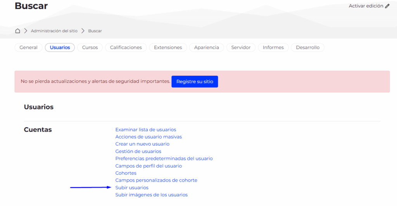397x206 pixels.
Task: Select the Desarrollo tab
Action: click(307, 47)
